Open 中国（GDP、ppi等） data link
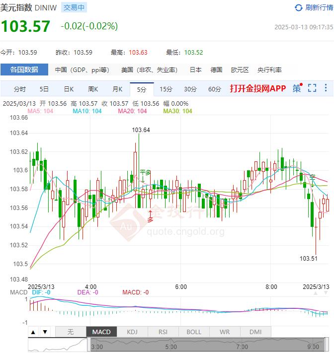This screenshot has width=334, height=353. pos(83,70)
